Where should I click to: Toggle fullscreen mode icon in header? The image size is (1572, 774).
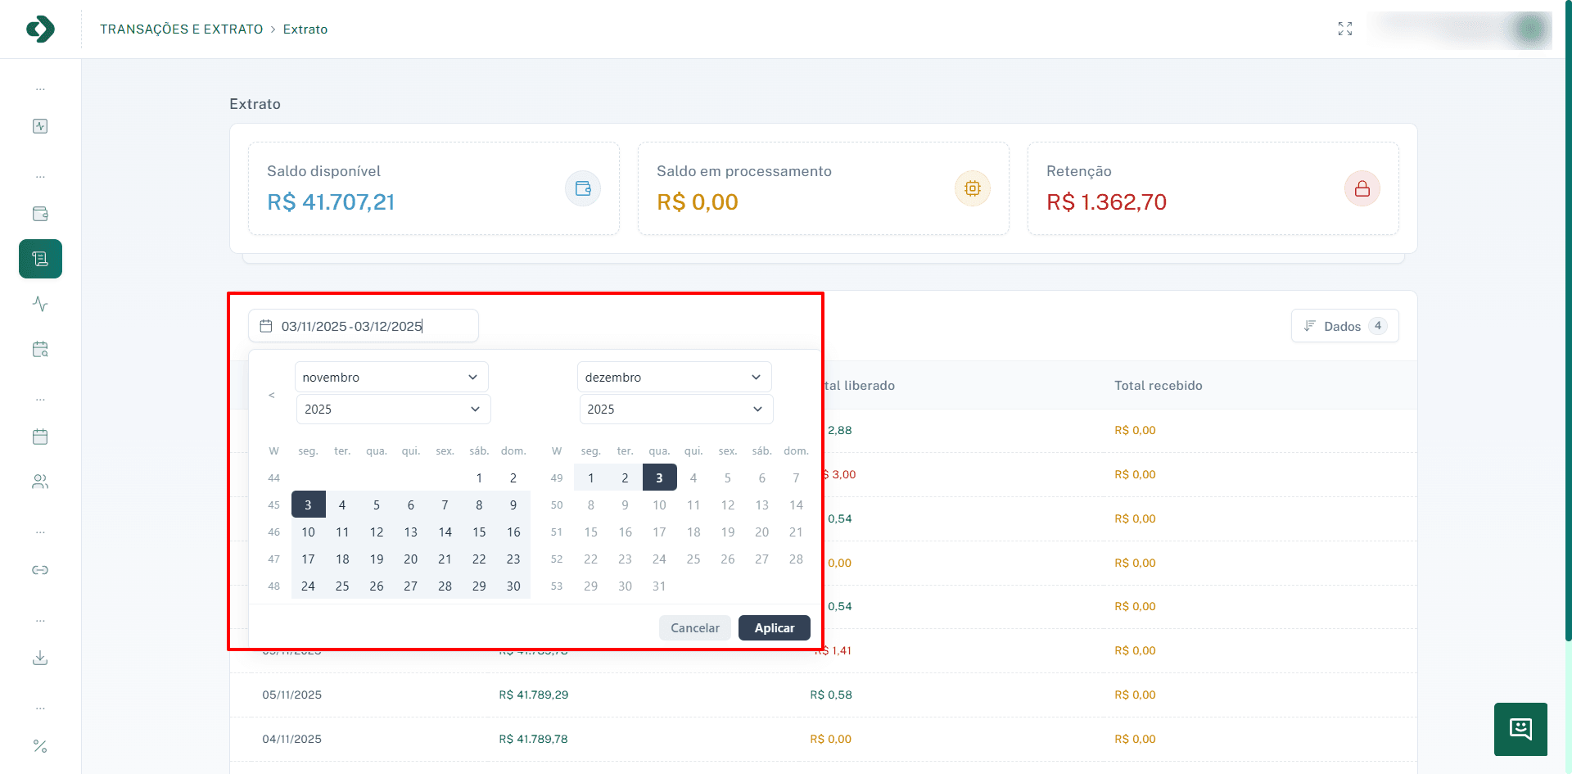tap(1345, 29)
